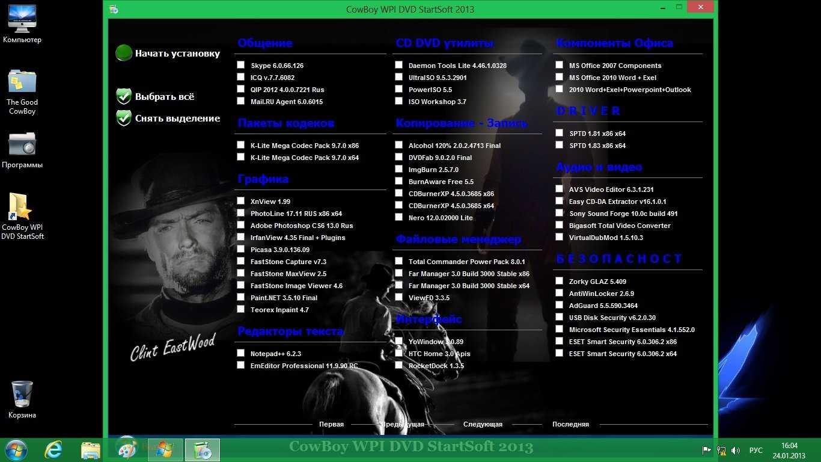Check the SPTD 1.83 x86 x64 checkbox
The image size is (821, 462).
(x=559, y=145)
